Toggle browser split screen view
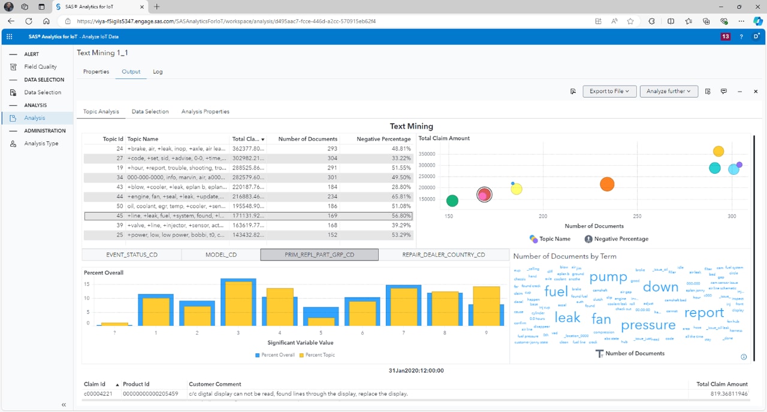 coord(671,21)
